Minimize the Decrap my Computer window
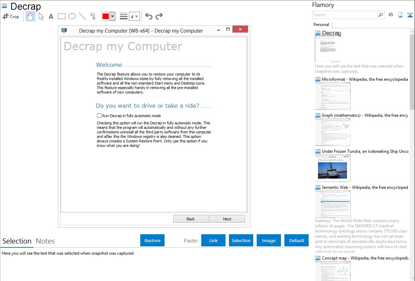 point(219,30)
